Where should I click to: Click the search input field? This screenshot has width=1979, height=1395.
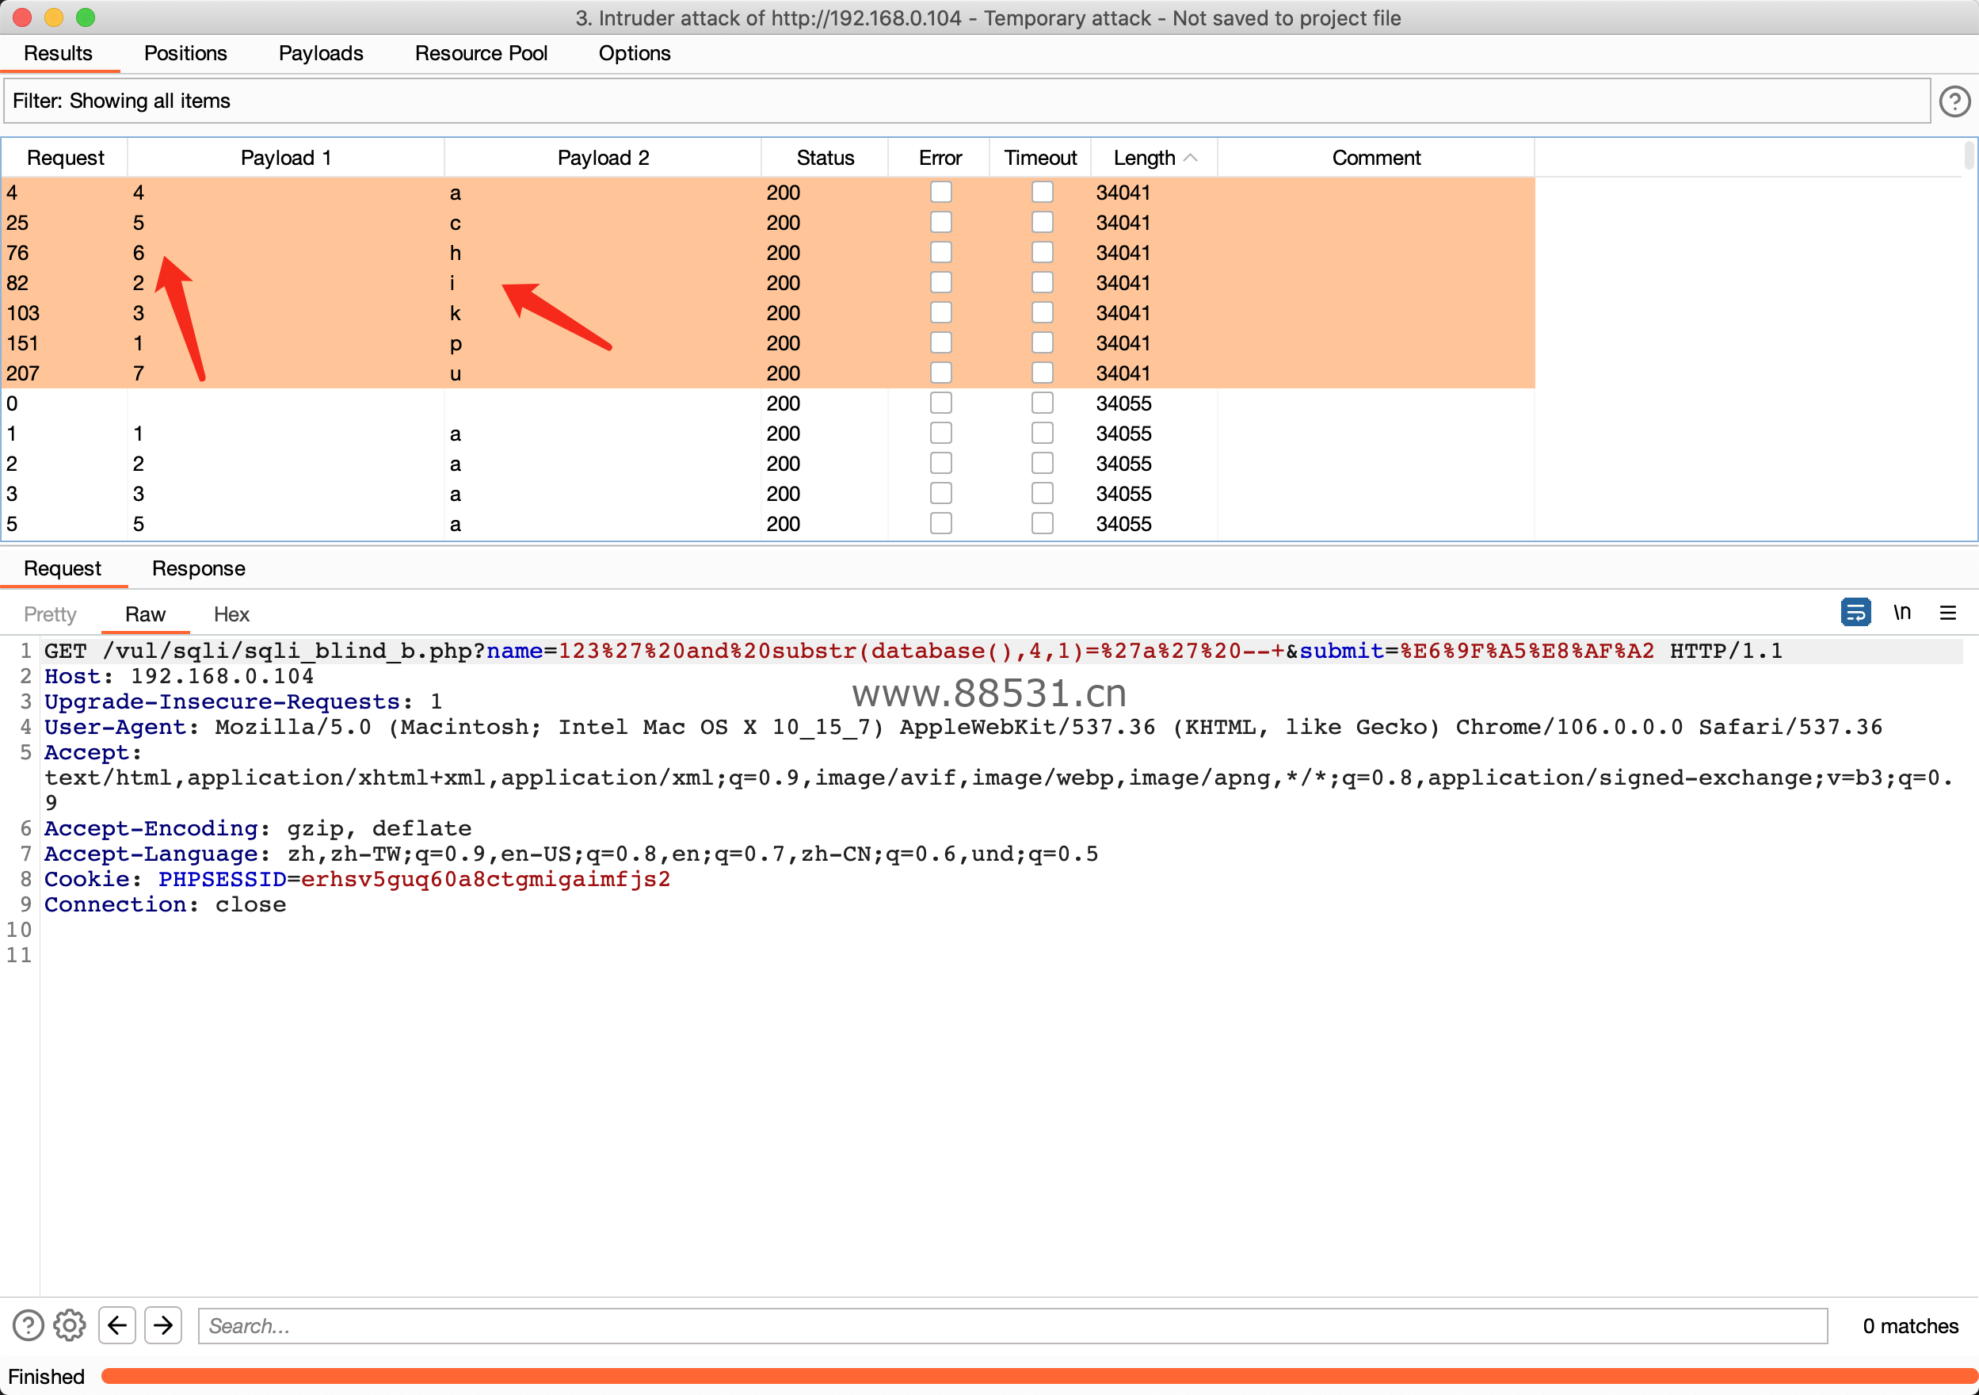tap(1012, 1325)
